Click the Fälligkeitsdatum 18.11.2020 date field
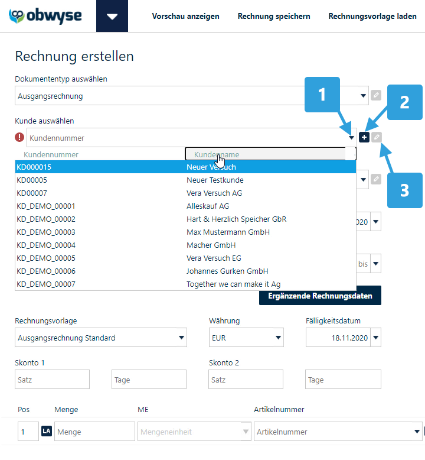425x460 pixels. (x=338, y=338)
